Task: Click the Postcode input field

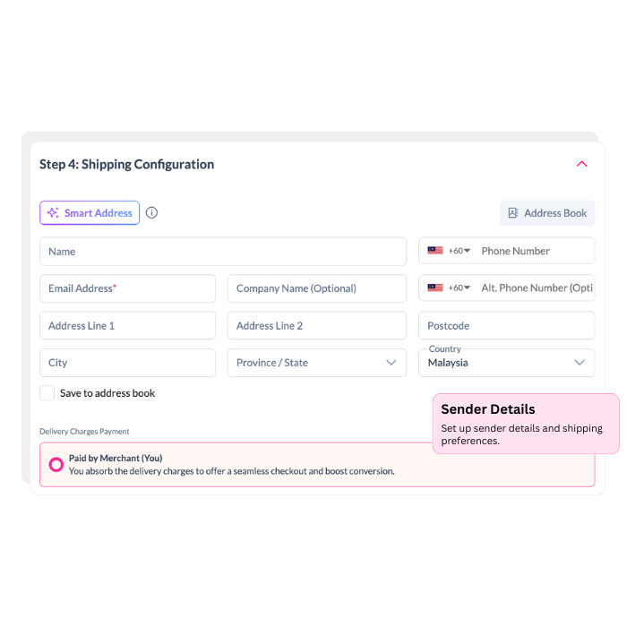Action: click(x=506, y=326)
